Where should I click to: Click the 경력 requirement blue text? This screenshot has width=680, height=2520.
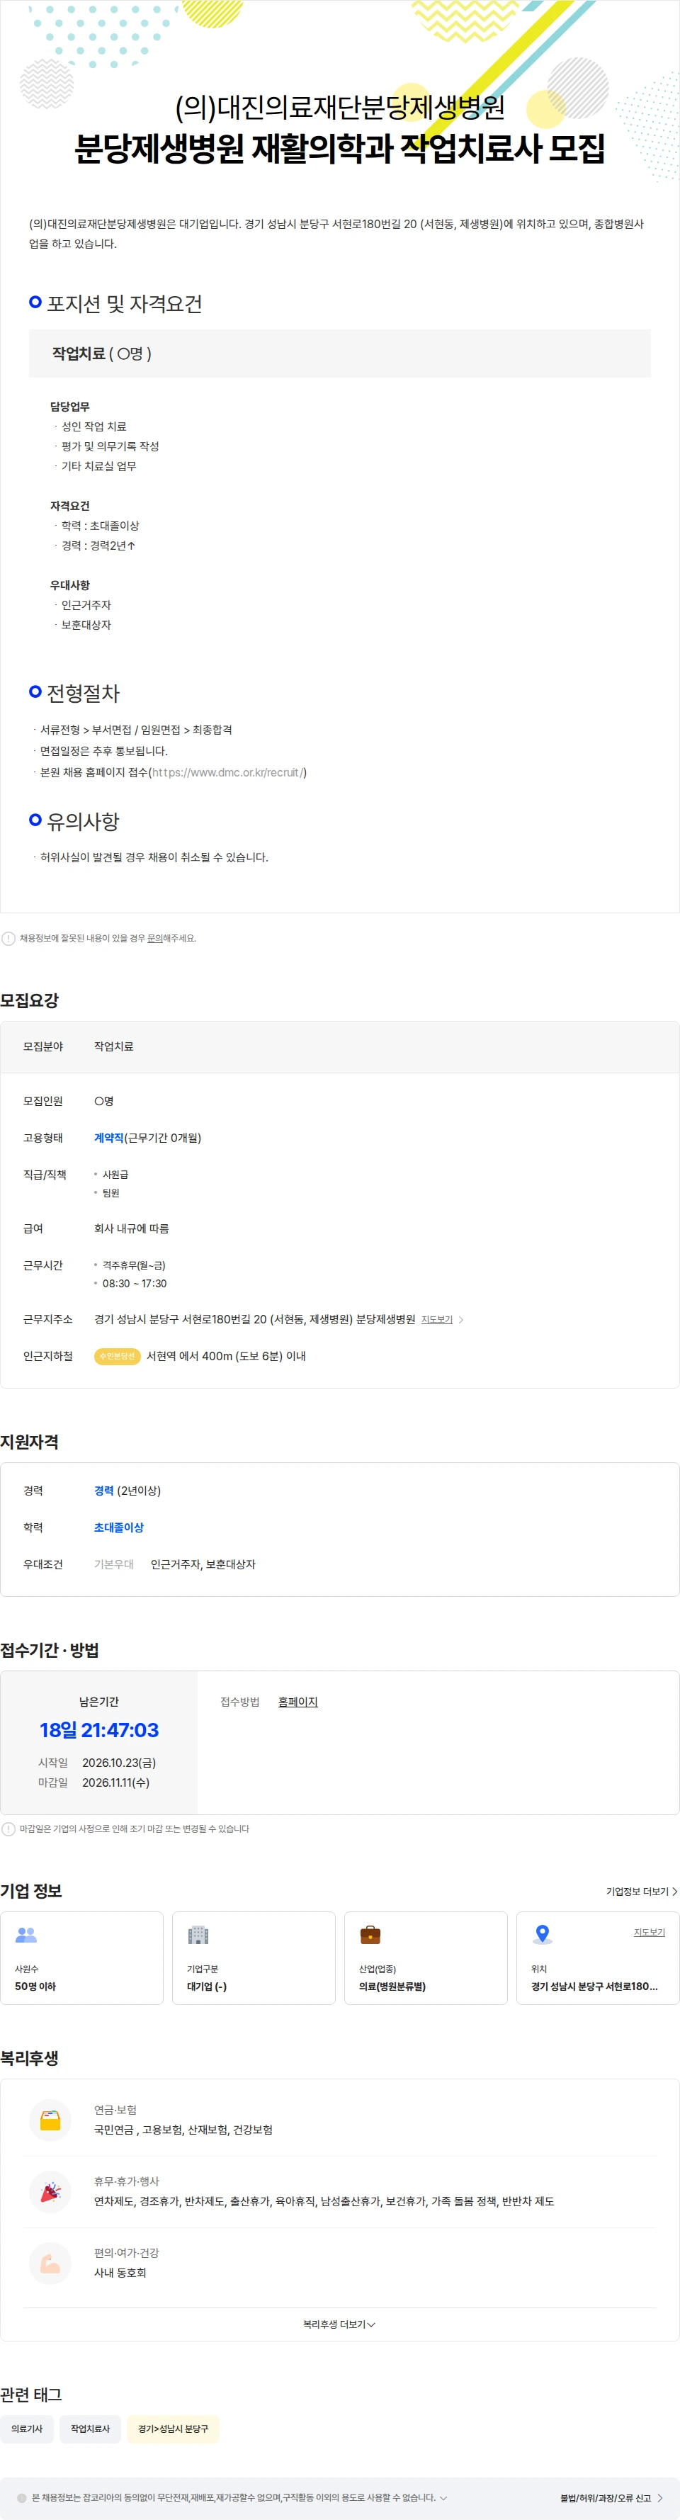click(103, 1490)
